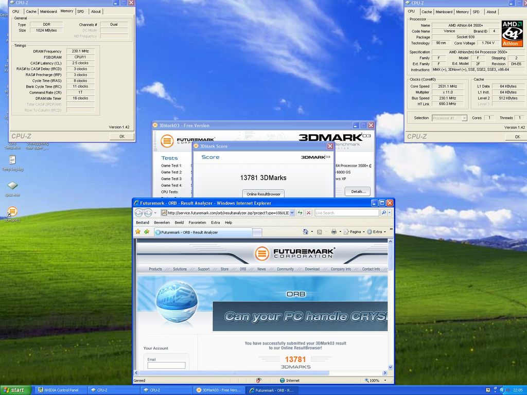Click the Futuremark logo in 3DMark03 window
The image size is (527, 395).
[x=187, y=141]
